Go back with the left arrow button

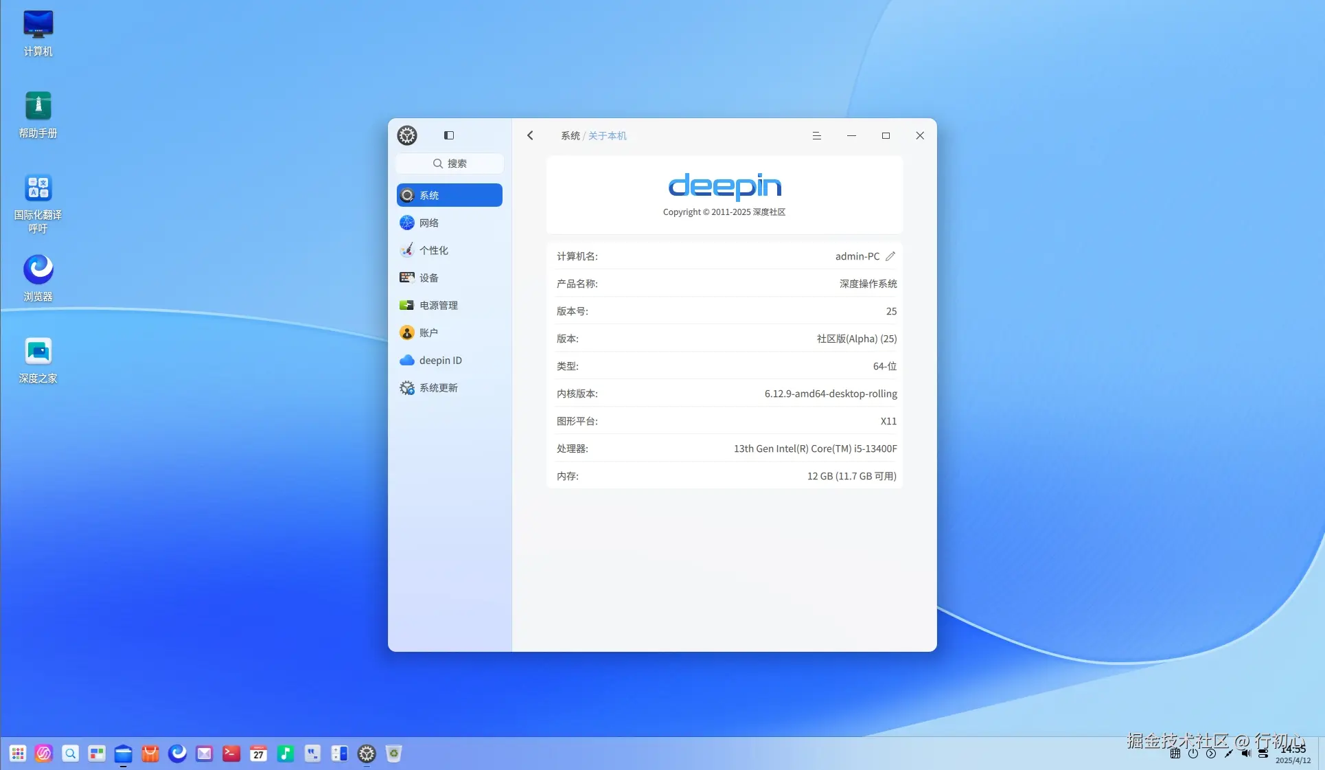[x=530, y=135]
